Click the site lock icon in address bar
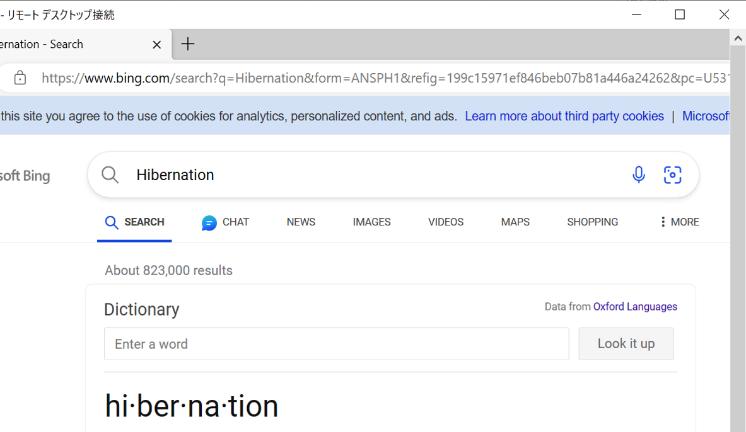This screenshot has height=432, width=746. pos(20,78)
